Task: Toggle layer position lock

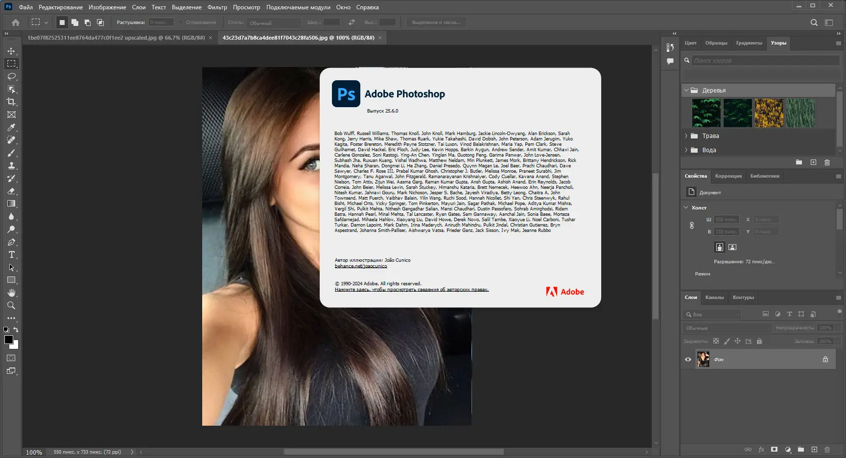Action: pos(737,341)
